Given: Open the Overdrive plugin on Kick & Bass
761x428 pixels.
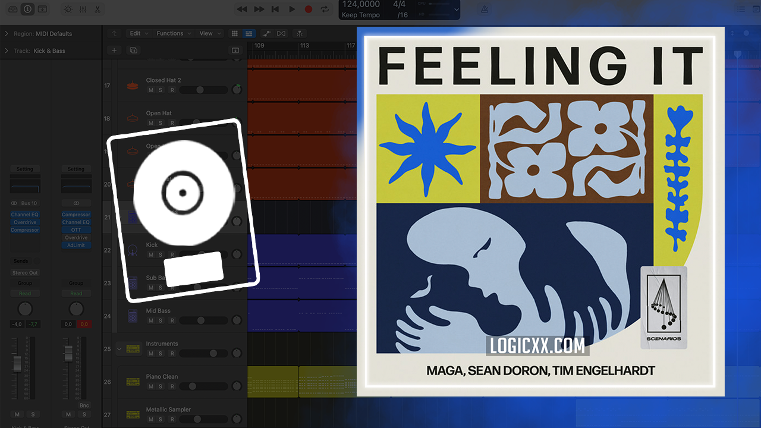Looking at the screenshot, I should [x=25, y=222].
